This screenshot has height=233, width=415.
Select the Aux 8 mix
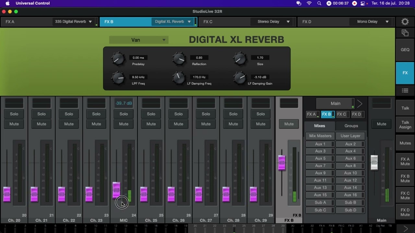click(x=350, y=166)
